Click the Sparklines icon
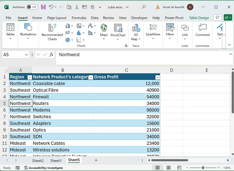 click(x=153, y=29)
